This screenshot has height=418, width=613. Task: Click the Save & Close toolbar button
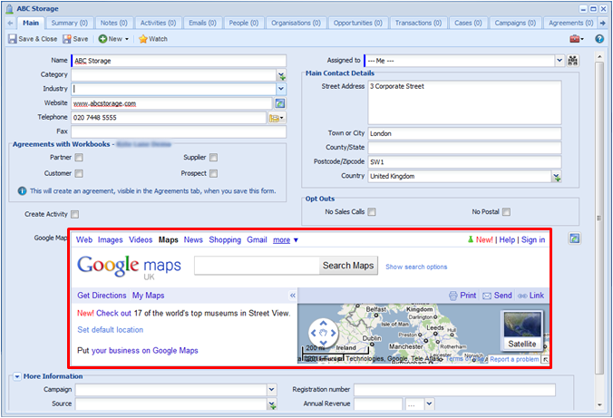[x=33, y=39]
